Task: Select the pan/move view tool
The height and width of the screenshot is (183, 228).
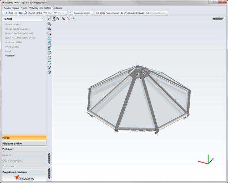Action: 54,19
